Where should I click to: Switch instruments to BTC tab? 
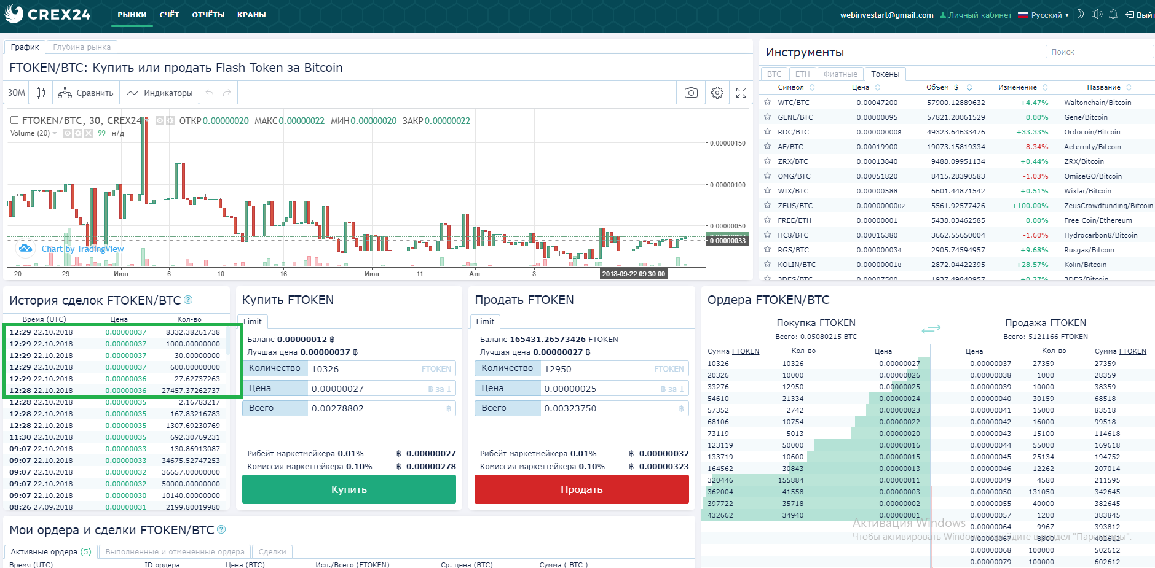(774, 74)
